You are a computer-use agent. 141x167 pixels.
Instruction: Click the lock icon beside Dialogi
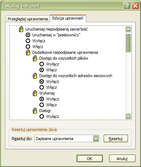[35, 111]
